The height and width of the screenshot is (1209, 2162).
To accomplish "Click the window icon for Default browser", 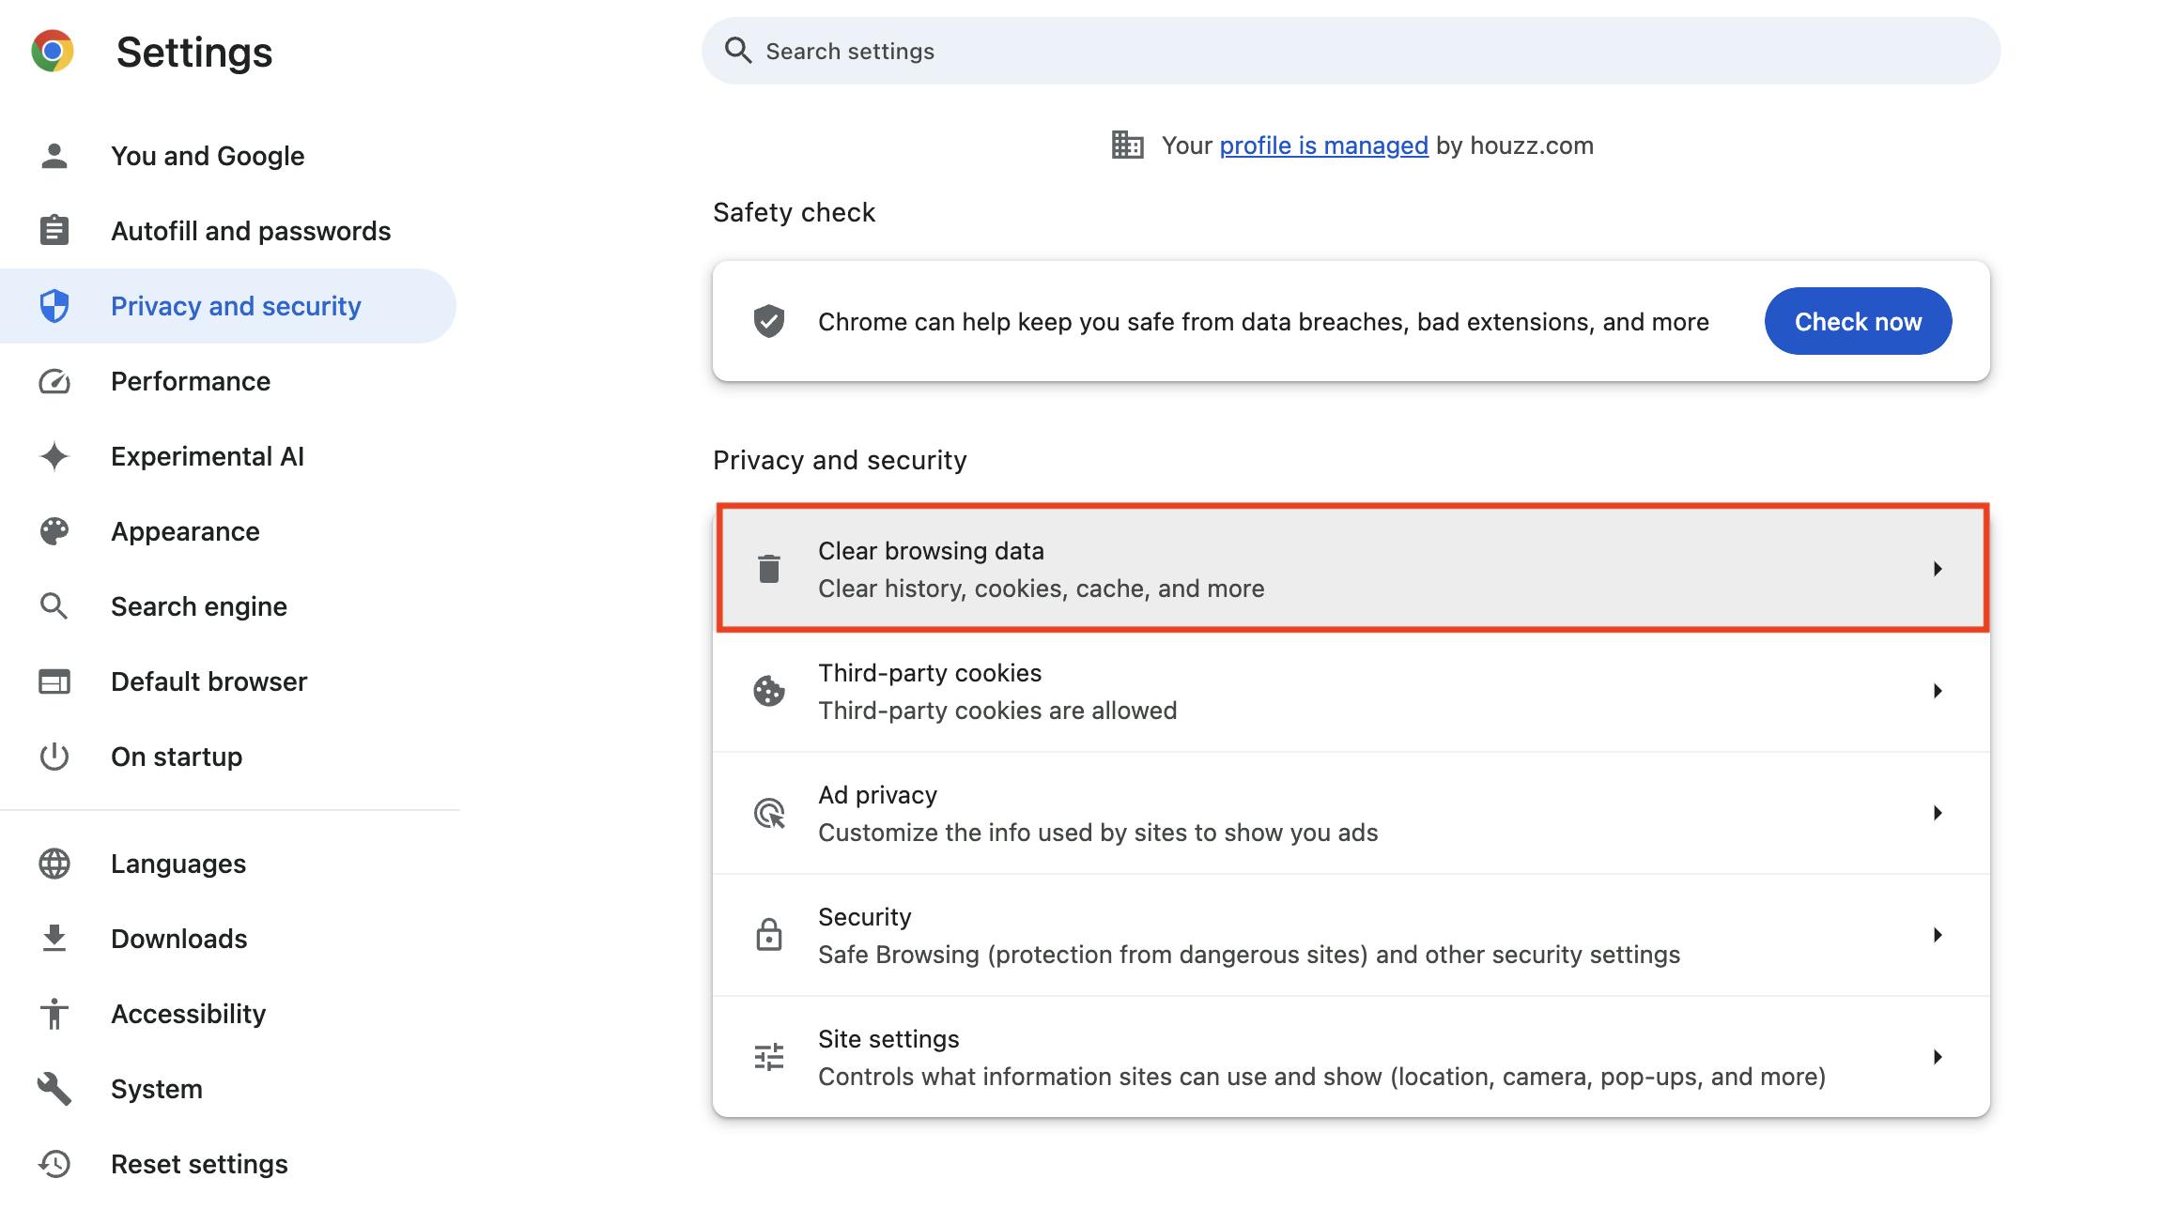I will [54, 681].
